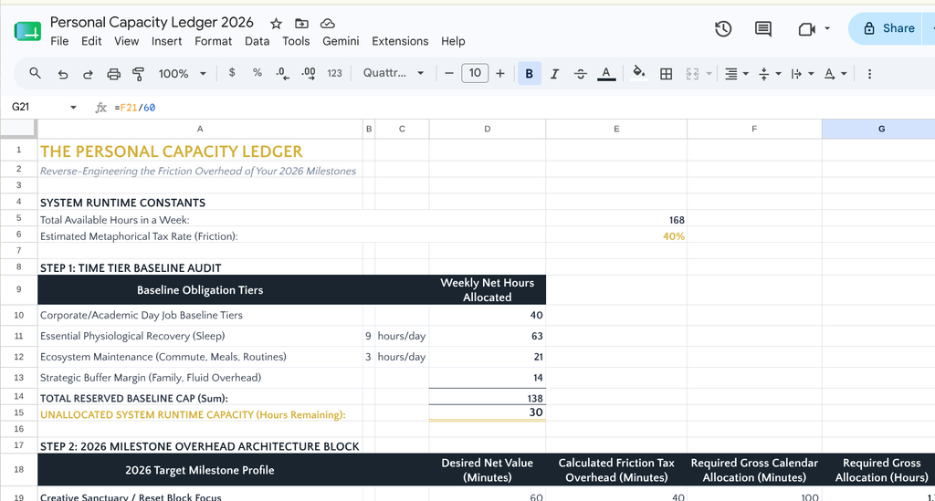Open the zoom 100% dropdown

pos(182,73)
